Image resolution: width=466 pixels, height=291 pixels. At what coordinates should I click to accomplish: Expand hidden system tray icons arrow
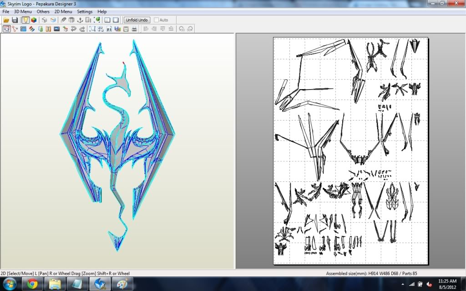[x=403, y=284]
